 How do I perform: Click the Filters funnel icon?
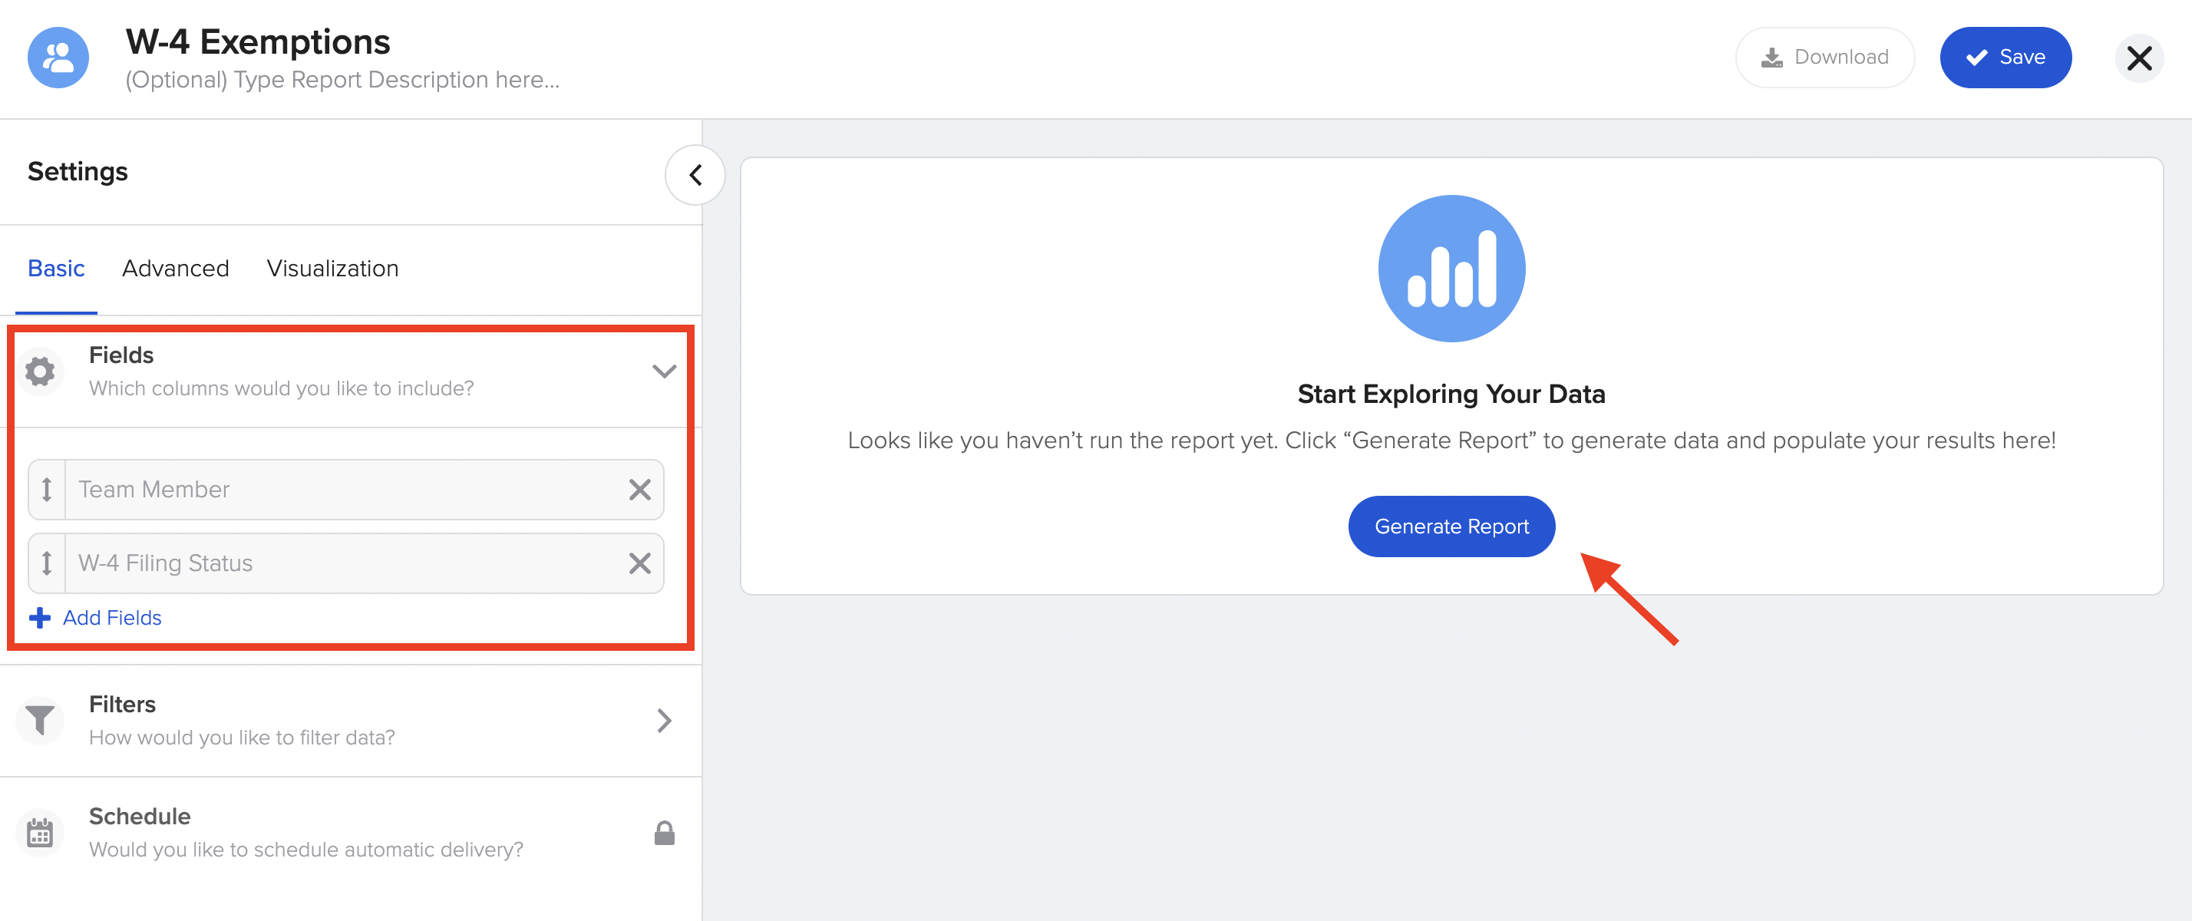coord(40,720)
